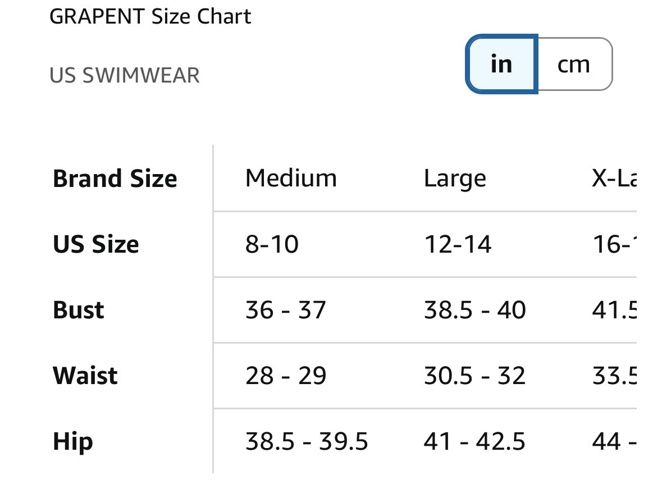Select the 12-14 US Size value
The image size is (662, 493).
[x=457, y=244]
